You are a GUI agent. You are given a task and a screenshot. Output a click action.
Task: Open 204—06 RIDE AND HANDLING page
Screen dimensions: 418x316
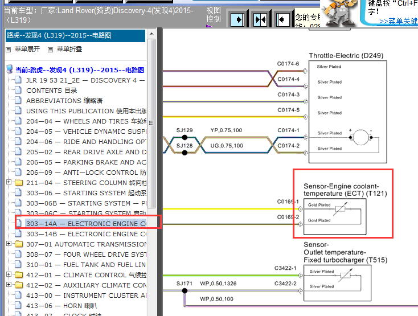(x=86, y=142)
